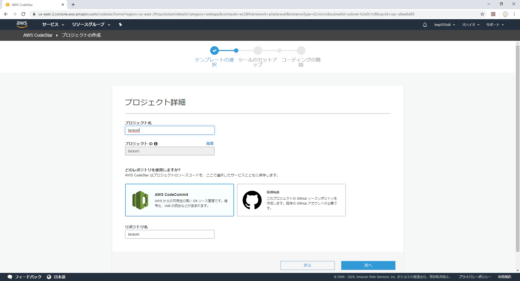Open the オハイオ region dropdown
520x281 pixels.
tap(471, 25)
